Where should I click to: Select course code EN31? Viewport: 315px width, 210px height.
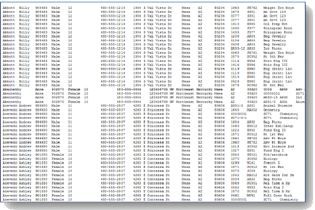pos(251,150)
